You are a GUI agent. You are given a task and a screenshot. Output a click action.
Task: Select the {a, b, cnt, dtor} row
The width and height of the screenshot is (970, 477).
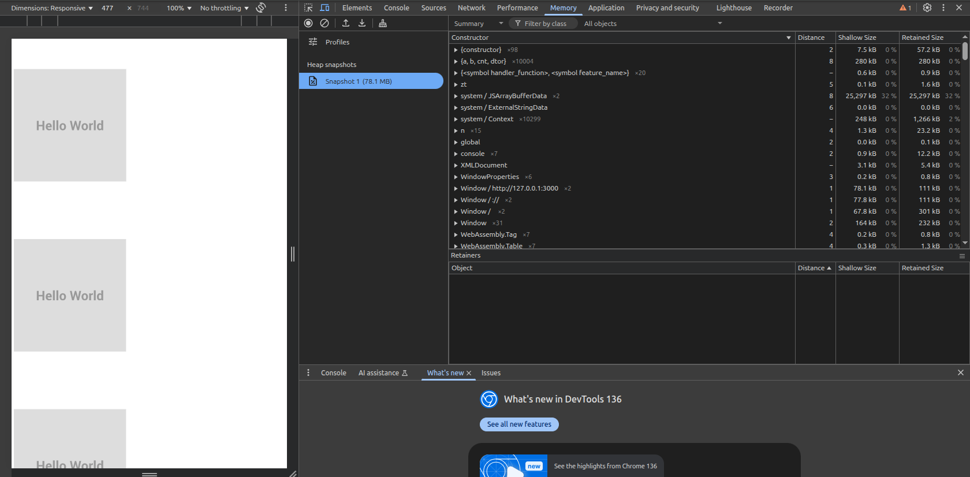622,61
